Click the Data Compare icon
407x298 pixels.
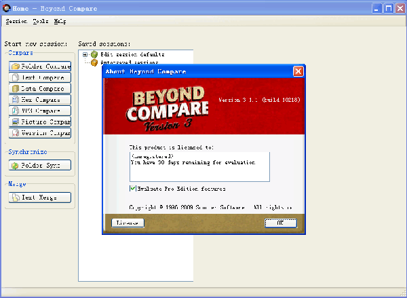pyautogui.click(x=16, y=89)
